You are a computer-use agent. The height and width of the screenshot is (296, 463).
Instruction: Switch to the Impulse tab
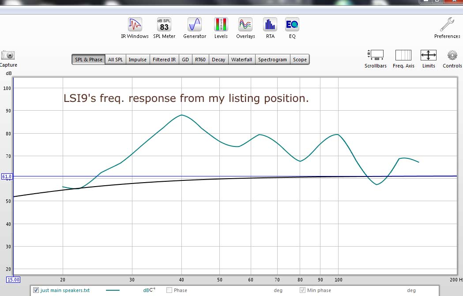(138, 59)
